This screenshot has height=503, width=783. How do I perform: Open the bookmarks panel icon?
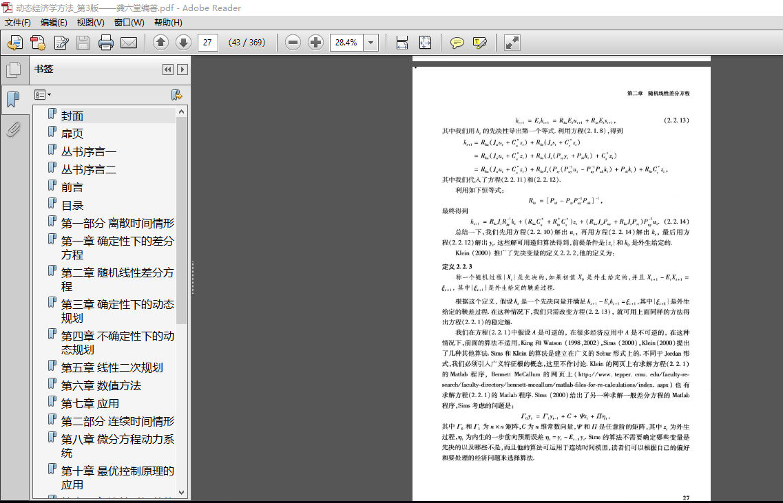point(14,100)
